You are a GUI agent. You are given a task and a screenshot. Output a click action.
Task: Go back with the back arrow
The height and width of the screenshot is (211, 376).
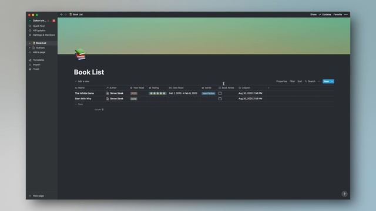pyautogui.click(x=62, y=15)
